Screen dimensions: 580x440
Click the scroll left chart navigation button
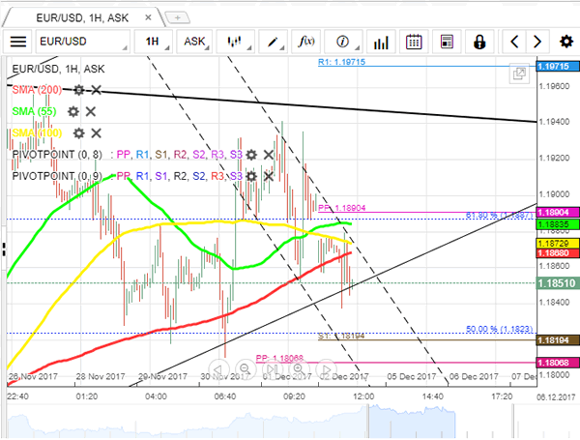[218, 369]
